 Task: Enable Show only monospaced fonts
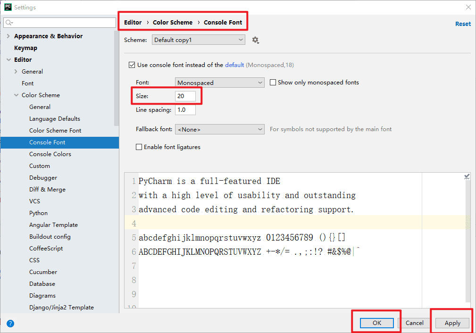coord(273,82)
